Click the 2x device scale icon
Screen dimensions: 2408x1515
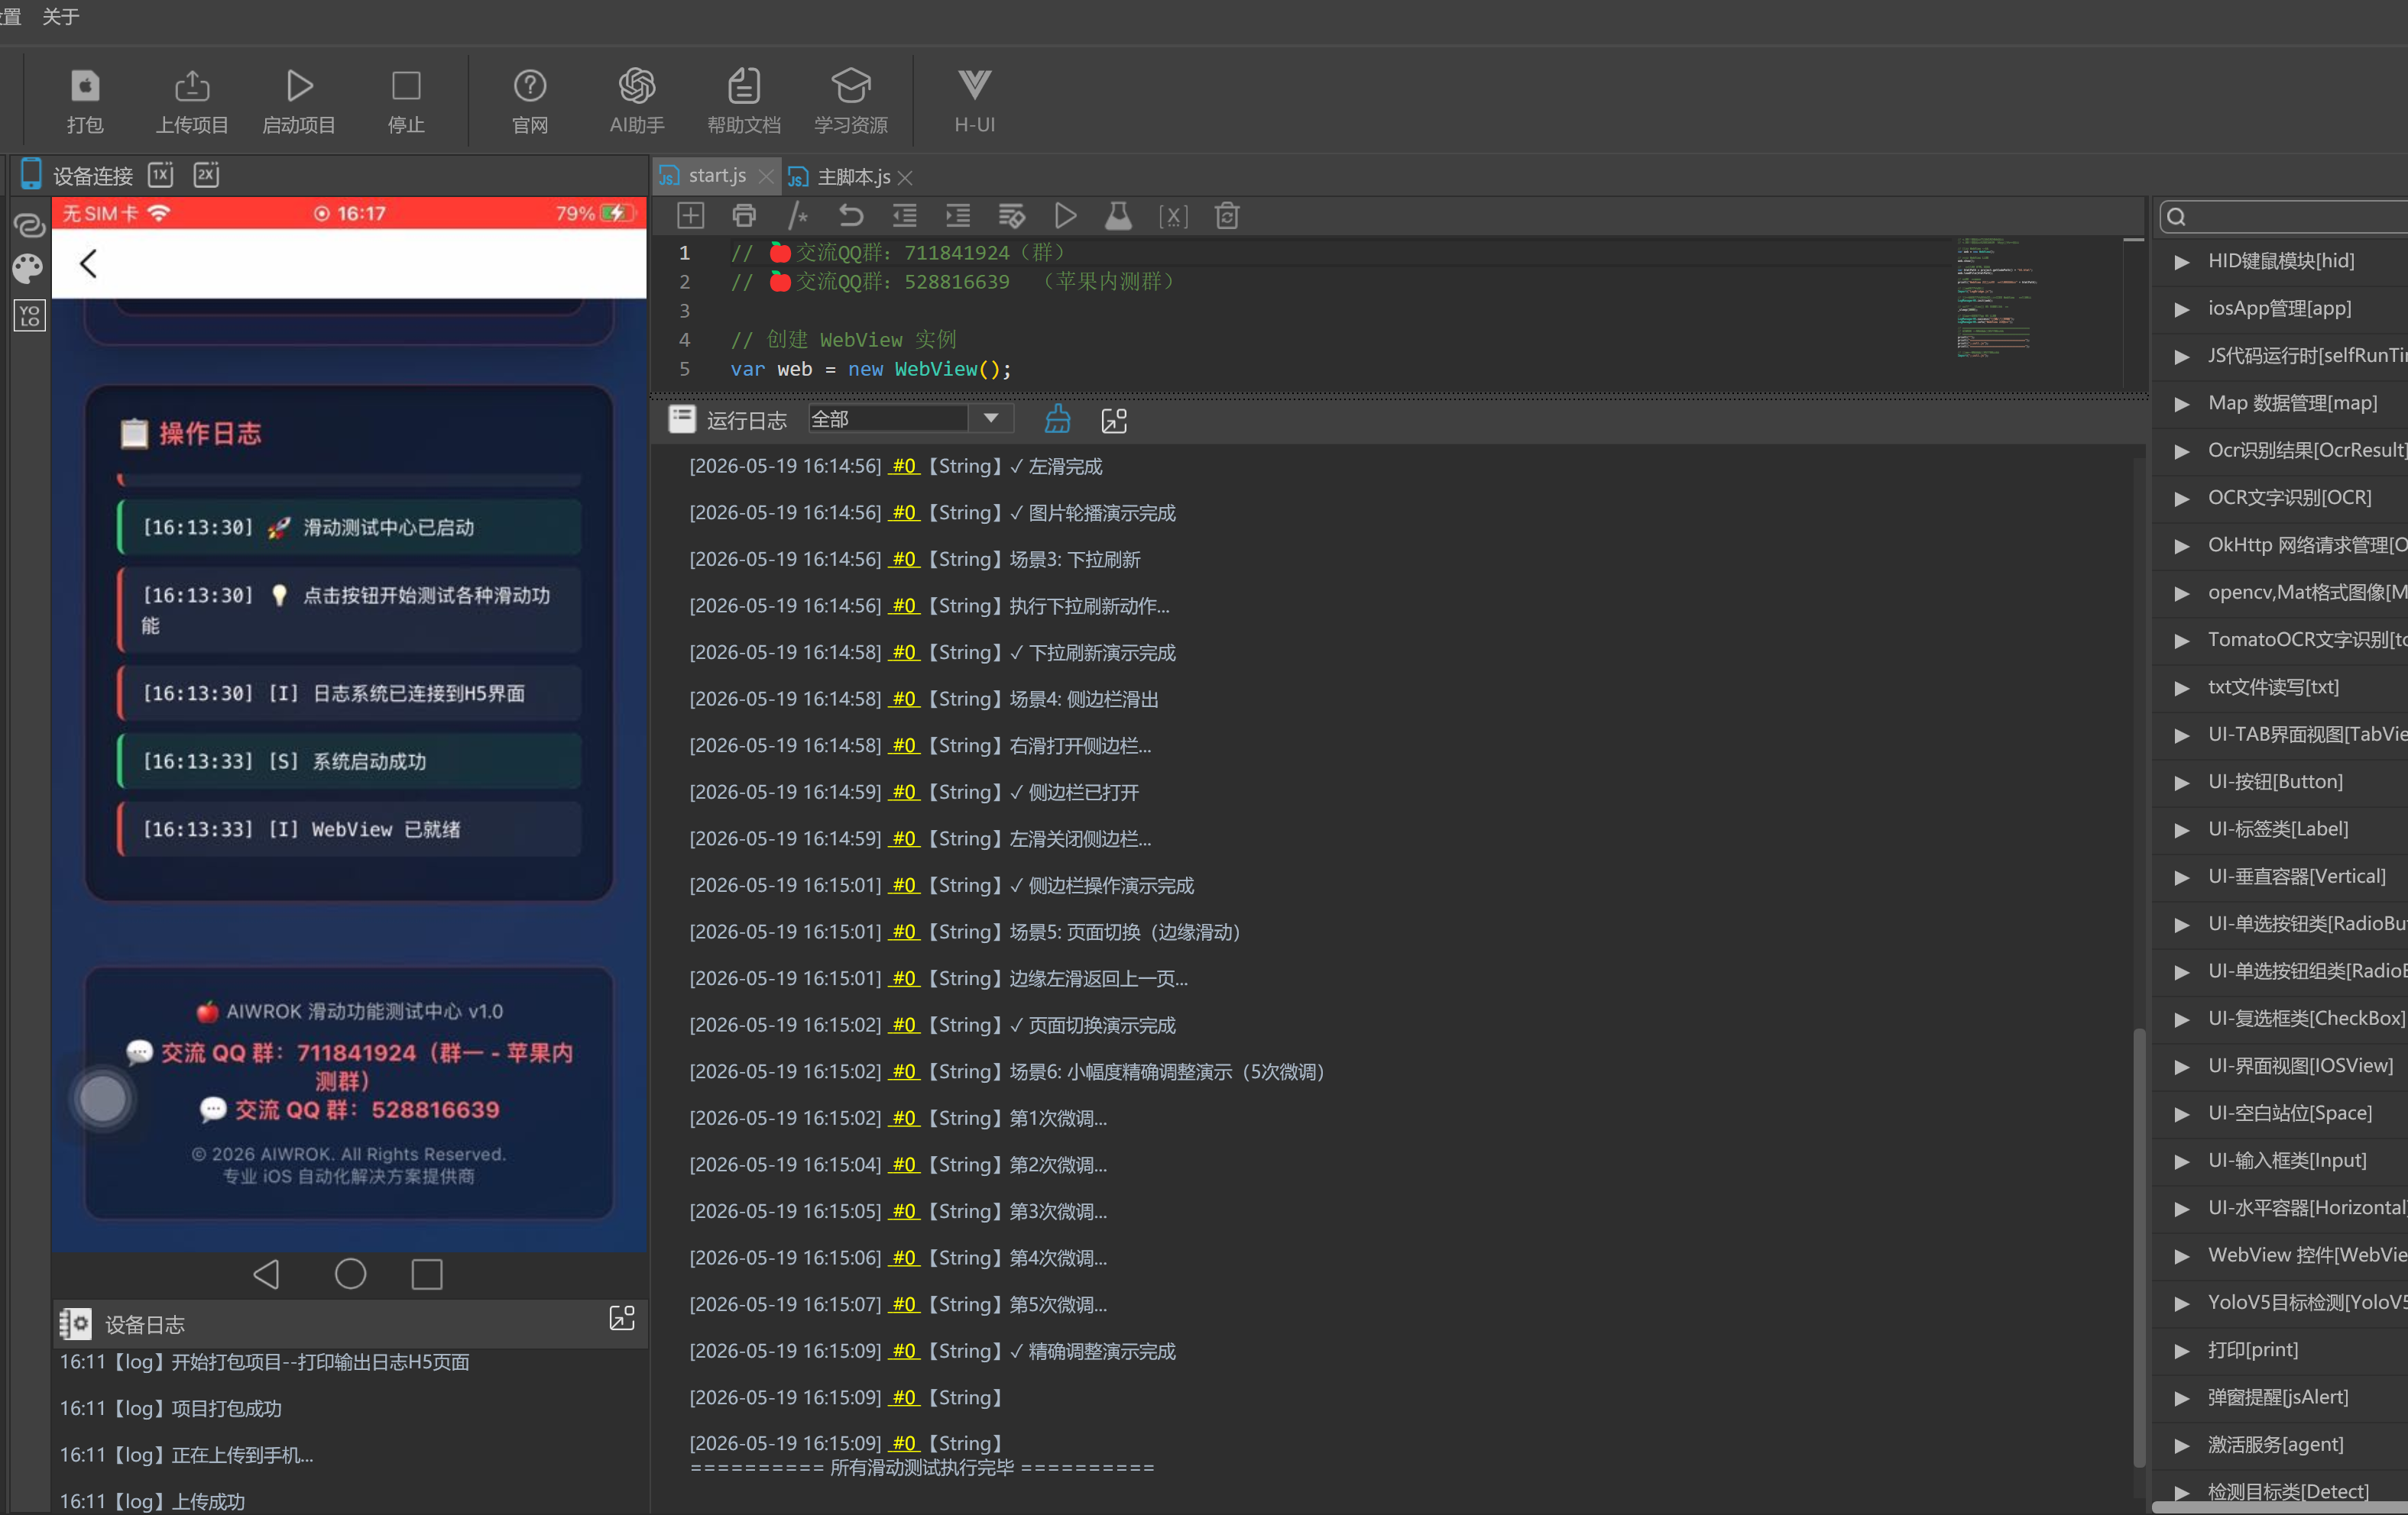tap(206, 175)
